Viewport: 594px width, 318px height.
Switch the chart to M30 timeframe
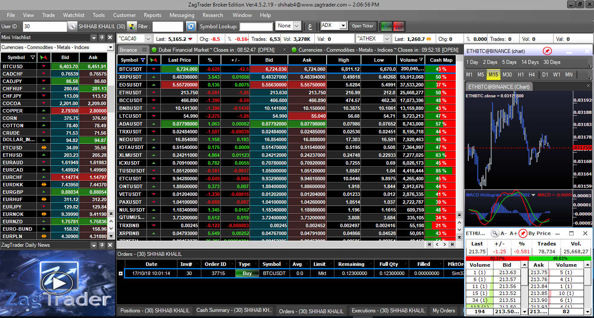(507, 75)
